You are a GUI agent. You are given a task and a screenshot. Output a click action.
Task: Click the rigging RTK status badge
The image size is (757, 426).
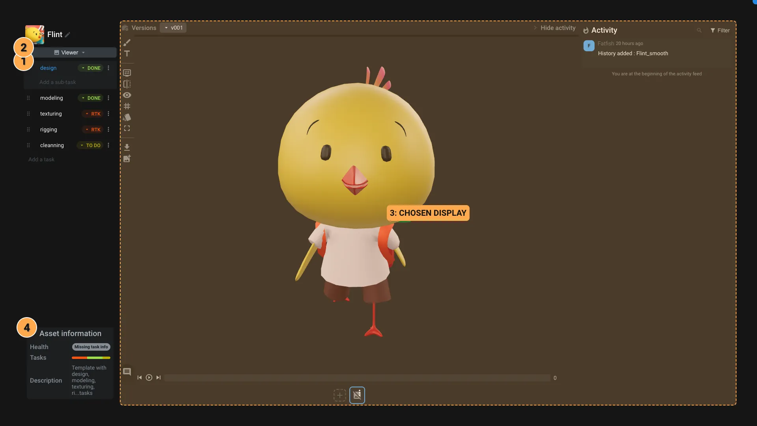point(93,129)
